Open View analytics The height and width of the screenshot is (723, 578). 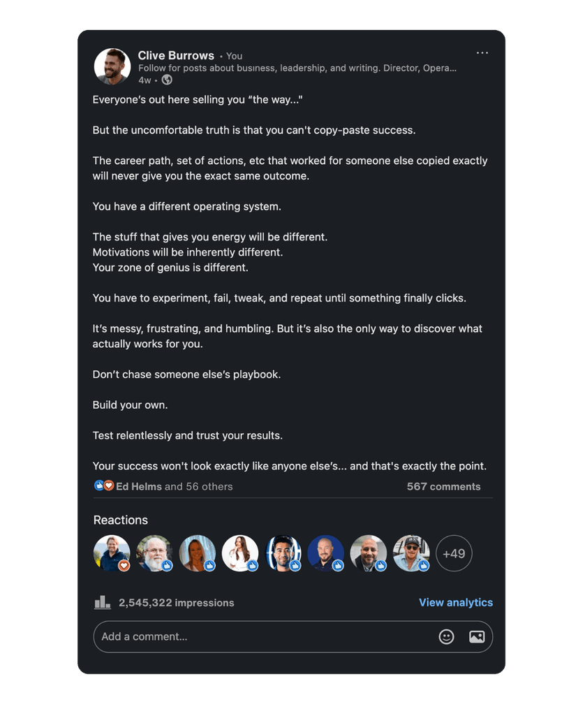[455, 602]
